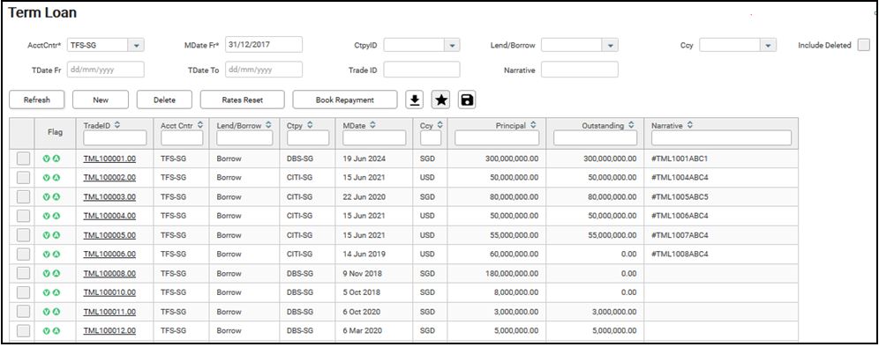Click the star favorites icon button
Image resolution: width=879 pixels, height=347 pixels.
[440, 100]
